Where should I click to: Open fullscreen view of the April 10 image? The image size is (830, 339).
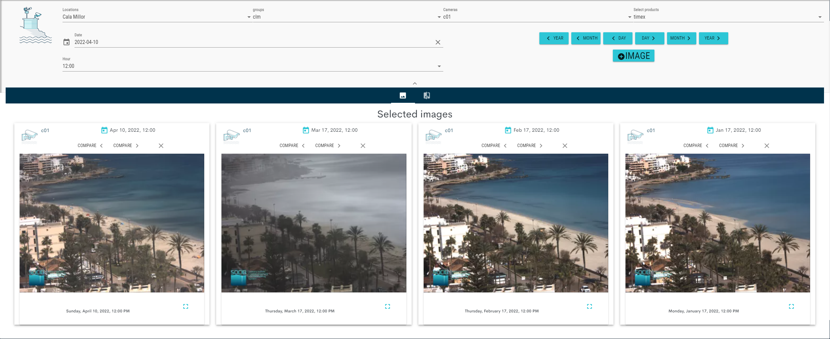tap(186, 306)
